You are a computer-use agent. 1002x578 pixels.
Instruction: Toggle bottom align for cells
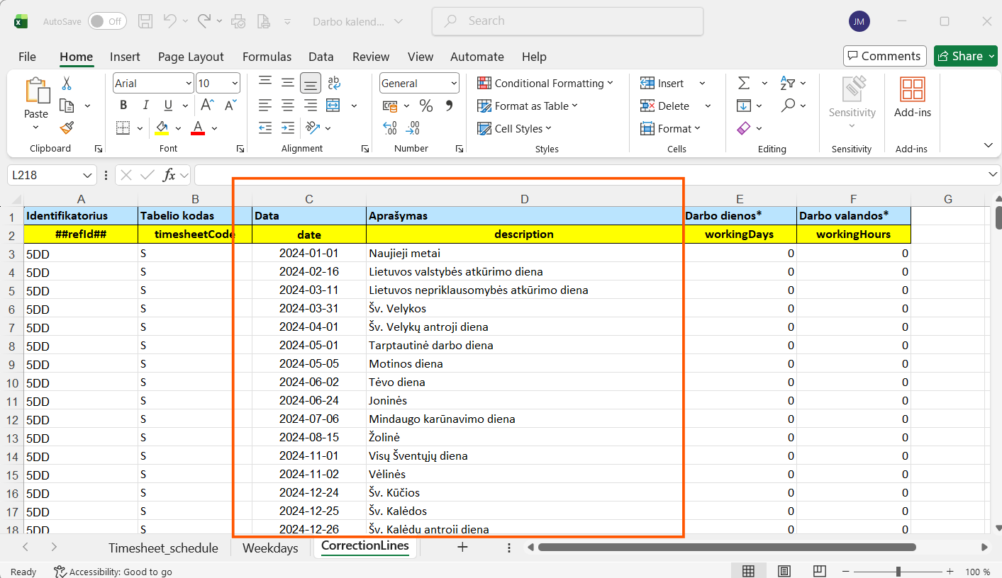click(311, 84)
